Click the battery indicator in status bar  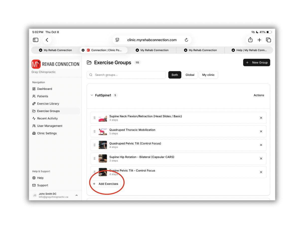coord(269,32)
